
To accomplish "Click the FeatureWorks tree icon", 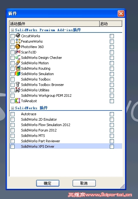I will click(18, 41).
